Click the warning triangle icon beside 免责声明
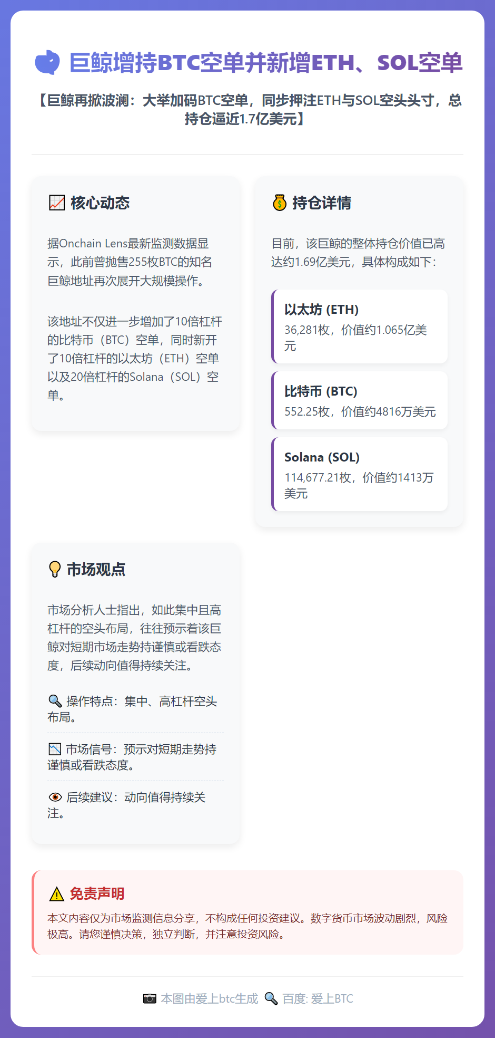This screenshot has height=1038, width=495. click(56, 894)
